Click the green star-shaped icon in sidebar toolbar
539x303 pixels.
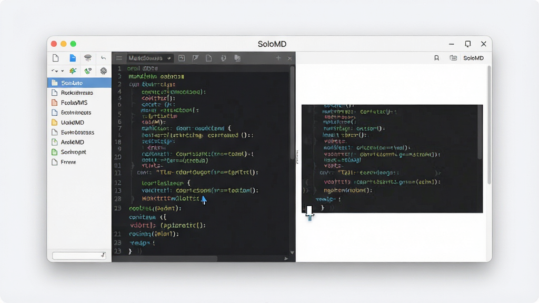(x=73, y=71)
